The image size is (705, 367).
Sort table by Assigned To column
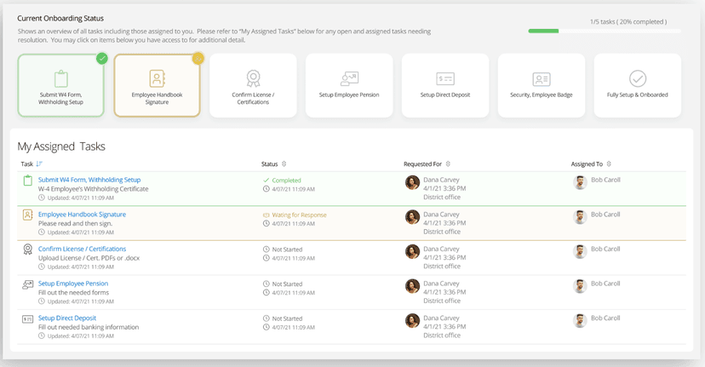point(609,164)
